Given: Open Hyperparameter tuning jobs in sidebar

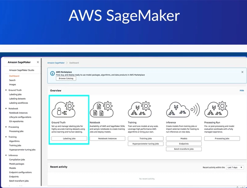Looking at the screenshot, I should click(22, 150).
